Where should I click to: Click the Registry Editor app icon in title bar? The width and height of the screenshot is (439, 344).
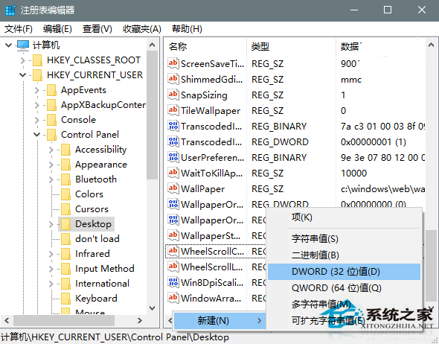[x=10, y=10]
